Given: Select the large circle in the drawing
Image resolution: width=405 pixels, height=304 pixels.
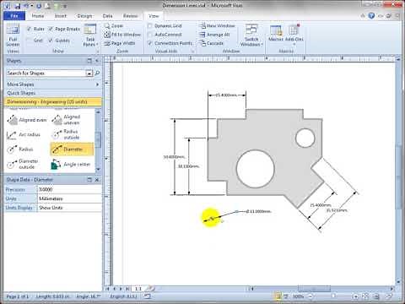Looking at the screenshot, I should (x=256, y=169).
